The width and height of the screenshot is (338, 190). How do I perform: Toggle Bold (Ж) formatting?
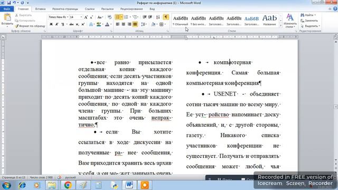pos(51,24)
